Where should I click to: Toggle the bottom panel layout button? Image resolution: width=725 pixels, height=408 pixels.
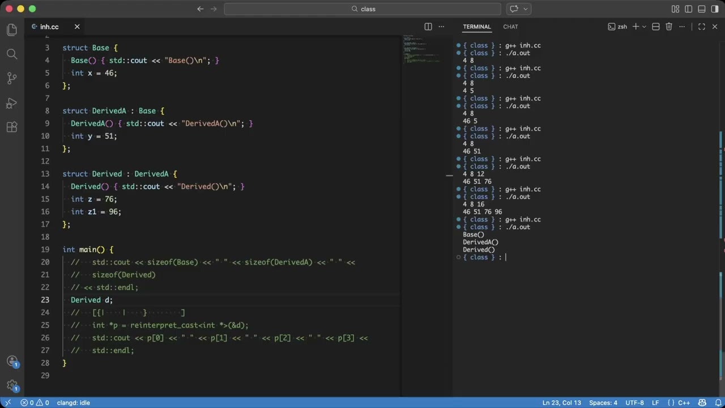pyautogui.click(x=701, y=9)
